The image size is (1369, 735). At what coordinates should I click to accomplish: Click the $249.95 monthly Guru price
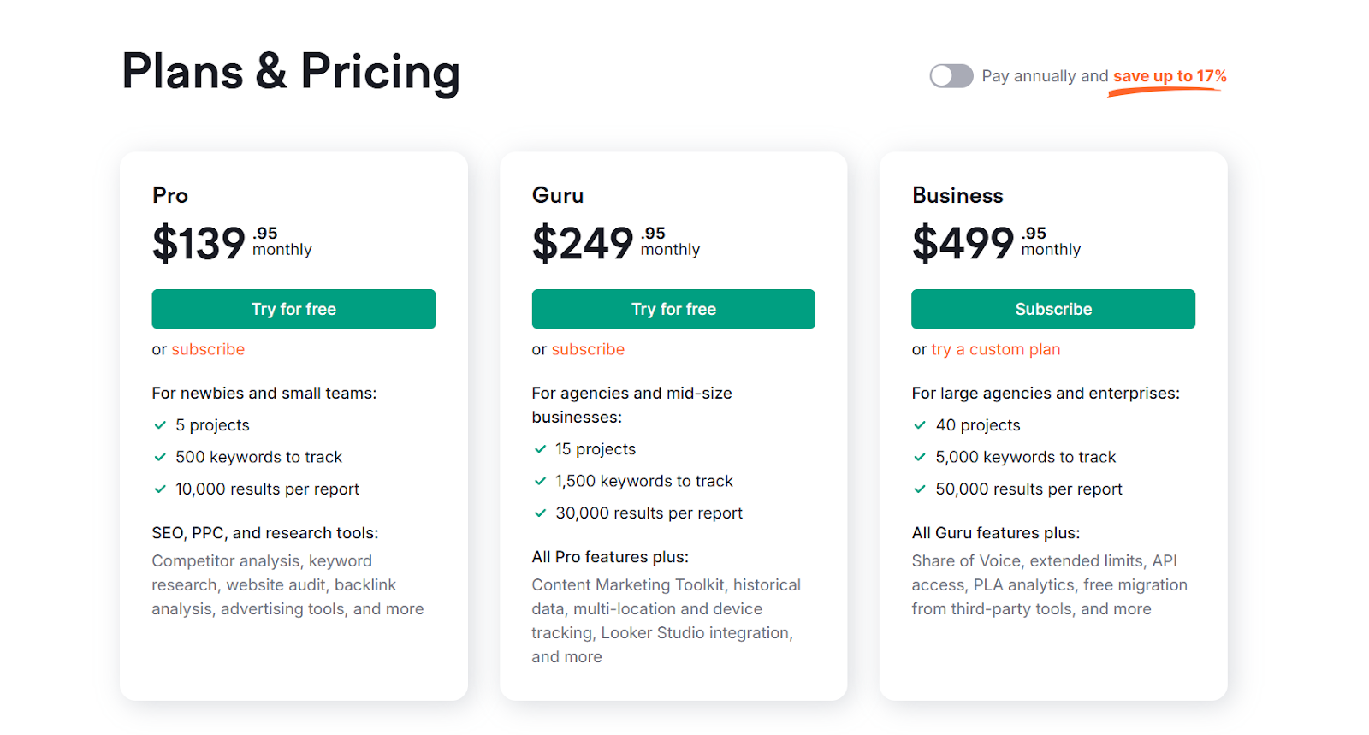coord(615,243)
